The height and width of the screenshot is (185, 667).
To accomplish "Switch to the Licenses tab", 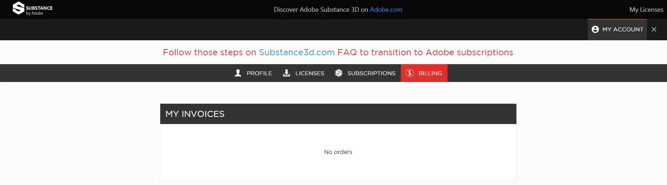I will (303, 73).
